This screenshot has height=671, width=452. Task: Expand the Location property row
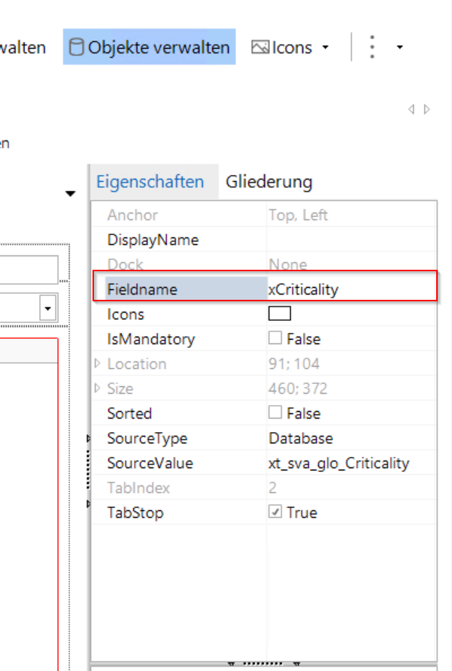(x=97, y=364)
